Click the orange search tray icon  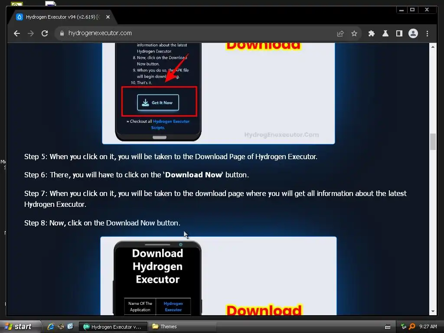click(412, 326)
